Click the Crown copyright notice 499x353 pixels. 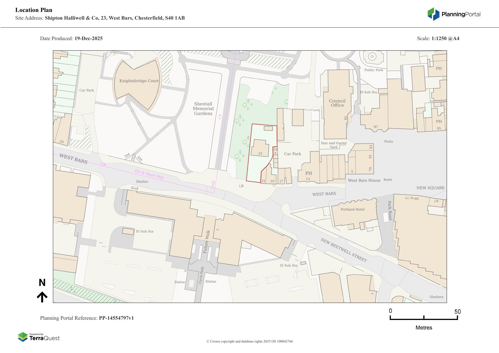(250, 341)
